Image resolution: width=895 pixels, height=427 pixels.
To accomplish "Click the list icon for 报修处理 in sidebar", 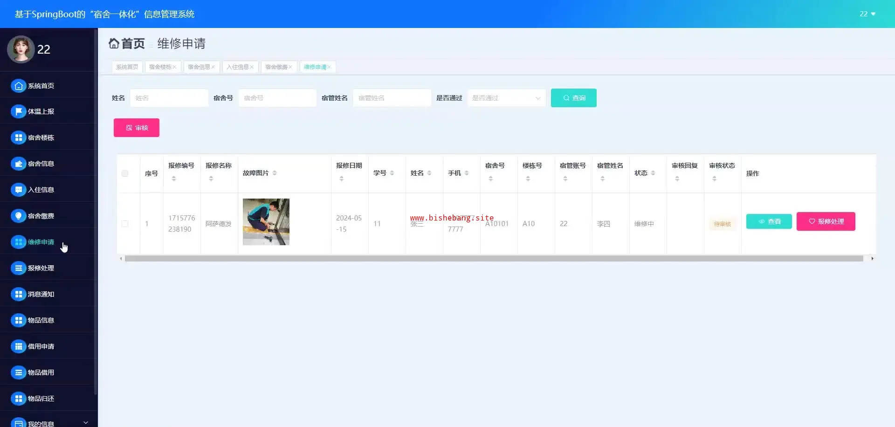I will (x=18, y=268).
